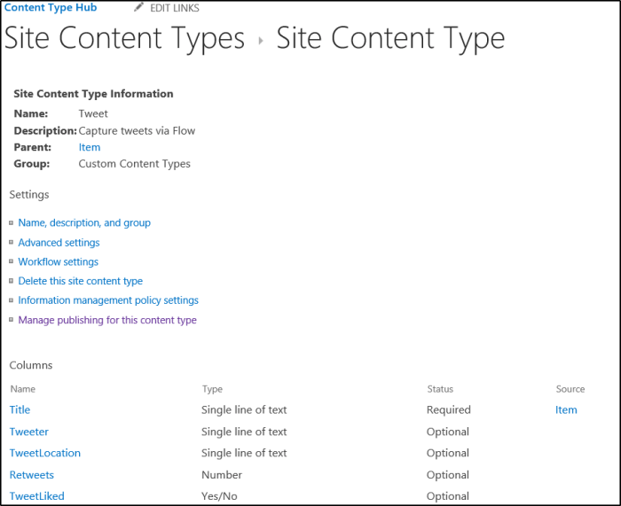The height and width of the screenshot is (506, 621).
Task: Open the Title column
Action: [20, 409]
